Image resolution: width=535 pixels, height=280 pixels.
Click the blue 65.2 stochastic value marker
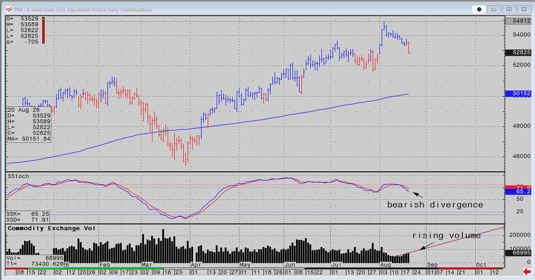coord(518,192)
